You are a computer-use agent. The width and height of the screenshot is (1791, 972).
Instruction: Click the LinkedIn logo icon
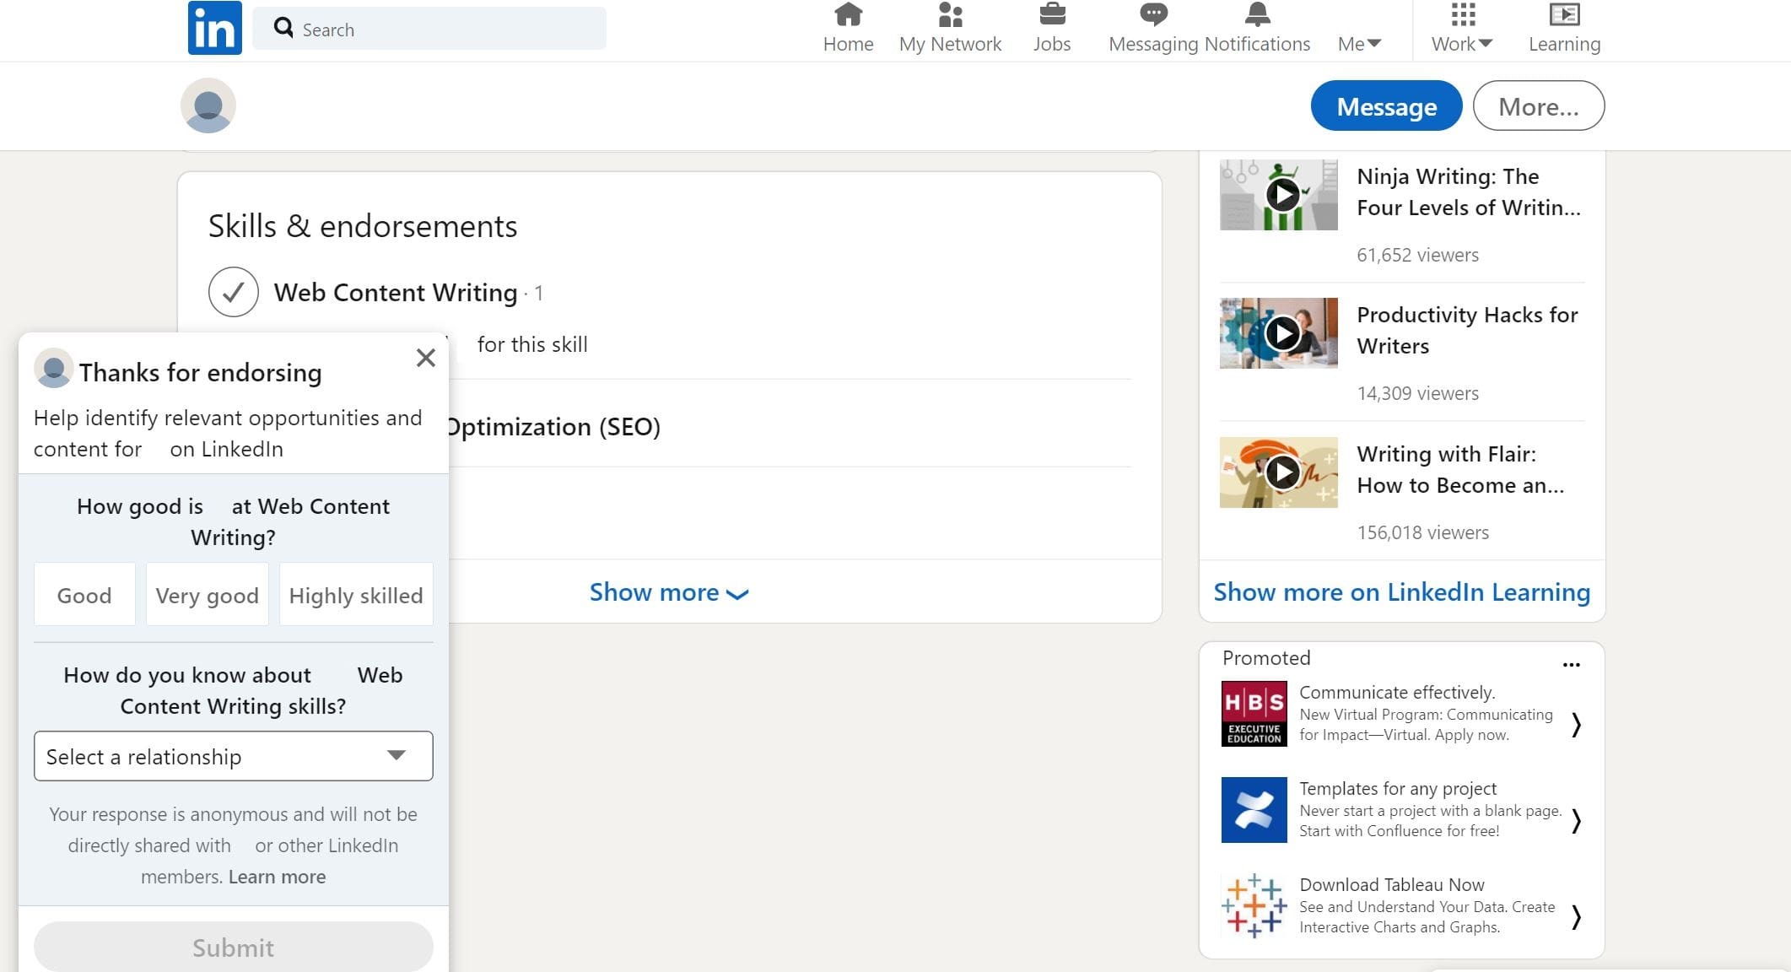click(214, 28)
